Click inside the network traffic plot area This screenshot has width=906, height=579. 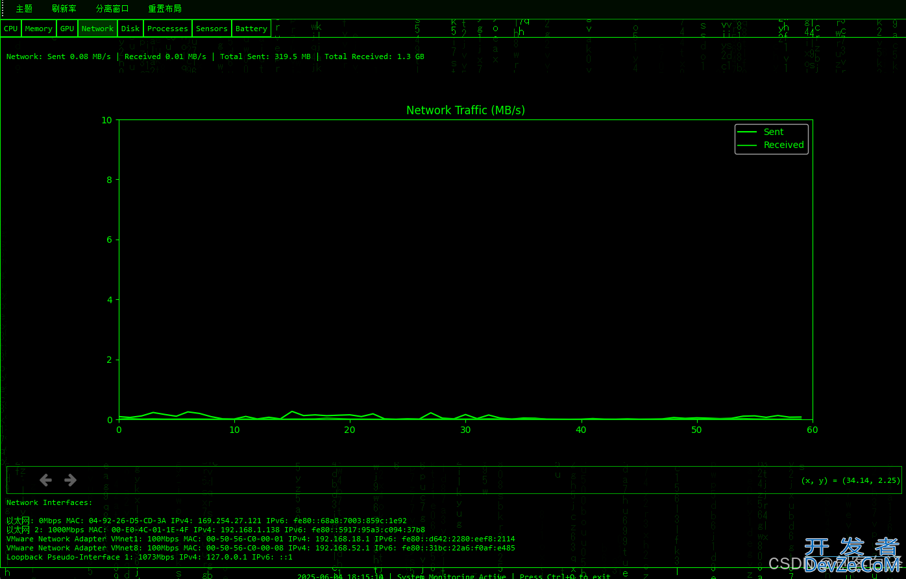pos(465,269)
